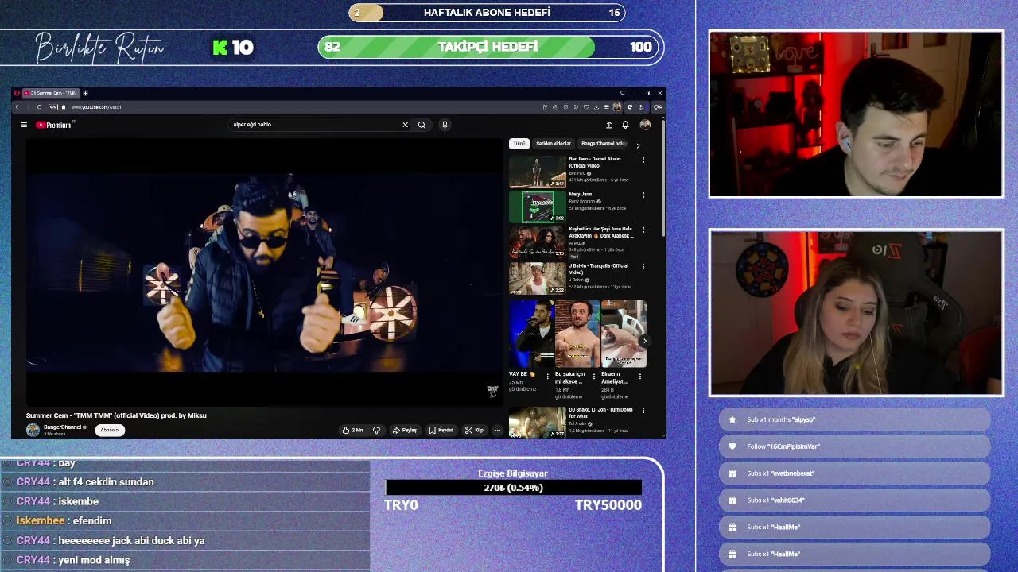Image resolution: width=1018 pixels, height=572 pixels.
Task: Click the YouTube Premium logo
Action: click(54, 125)
